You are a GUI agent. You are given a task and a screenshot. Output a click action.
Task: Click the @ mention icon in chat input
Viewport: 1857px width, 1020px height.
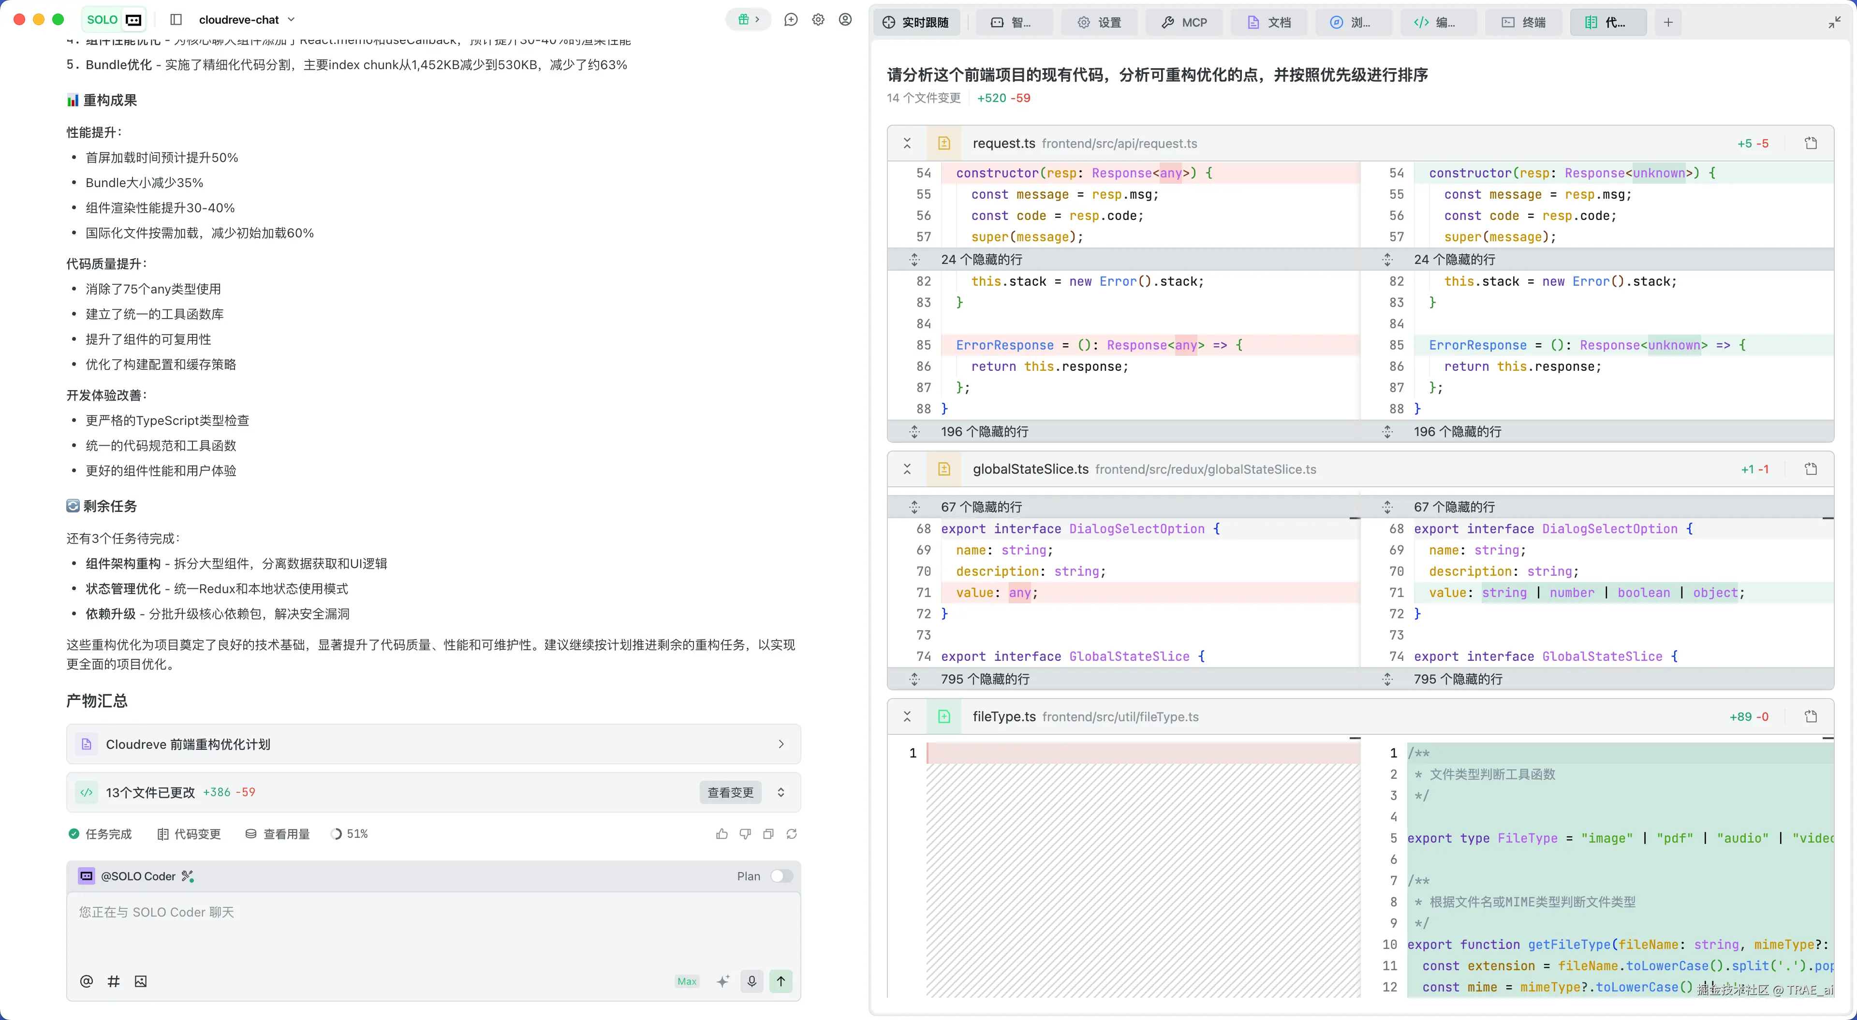[87, 981]
